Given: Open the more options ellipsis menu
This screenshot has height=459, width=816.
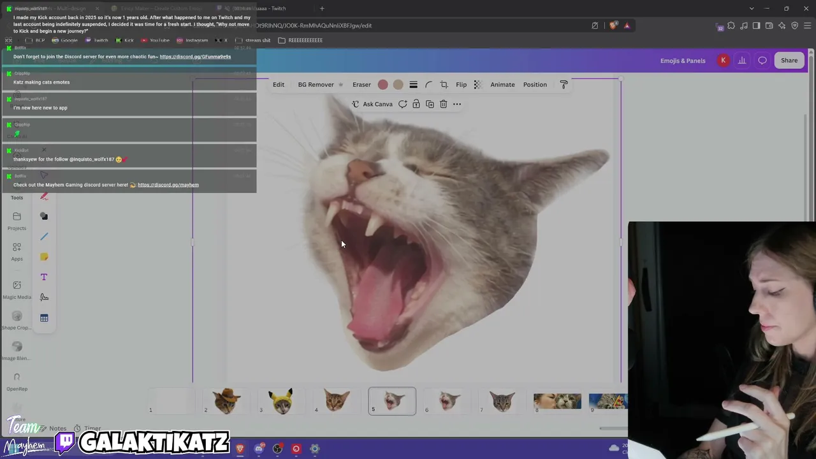Looking at the screenshot, I should coord(457,104).
